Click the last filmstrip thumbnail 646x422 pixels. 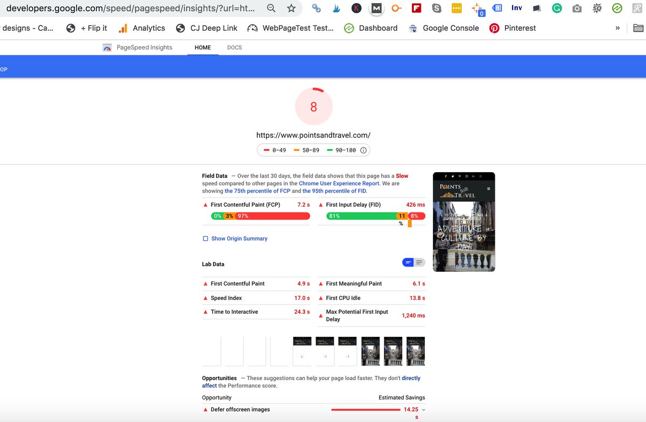416,351
